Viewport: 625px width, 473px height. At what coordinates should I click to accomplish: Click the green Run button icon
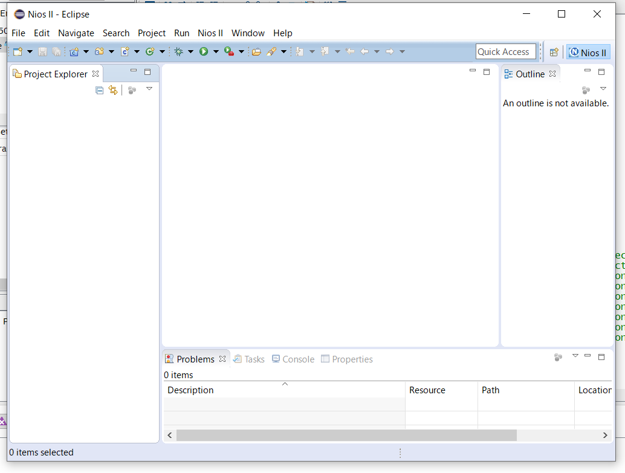click(204, 51)
